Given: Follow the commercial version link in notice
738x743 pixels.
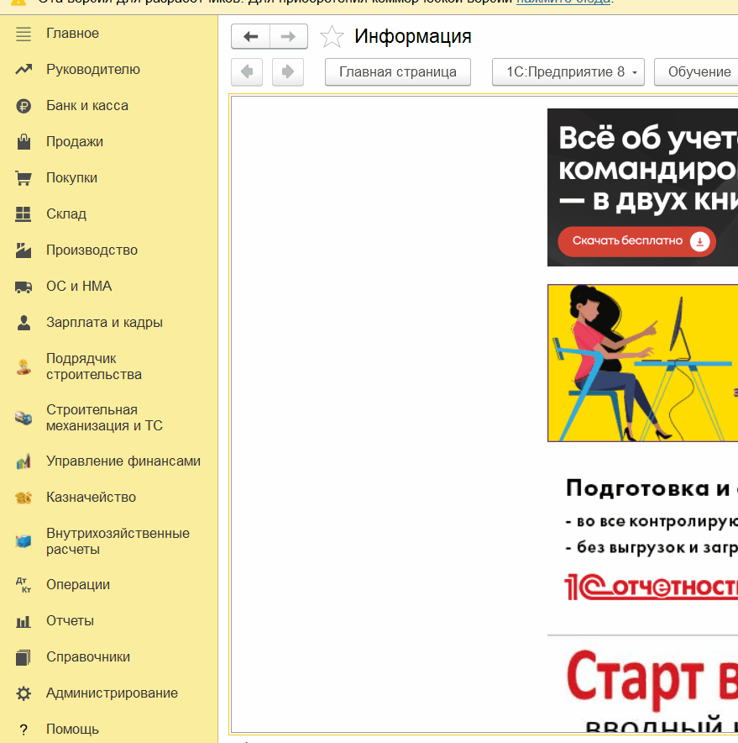Looking at the screenshot, I should [x=563, y=3].
